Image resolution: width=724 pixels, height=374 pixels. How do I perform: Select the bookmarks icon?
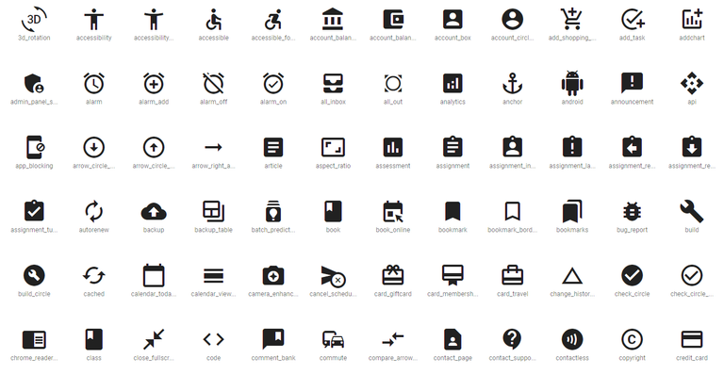(x=572, y=211)
